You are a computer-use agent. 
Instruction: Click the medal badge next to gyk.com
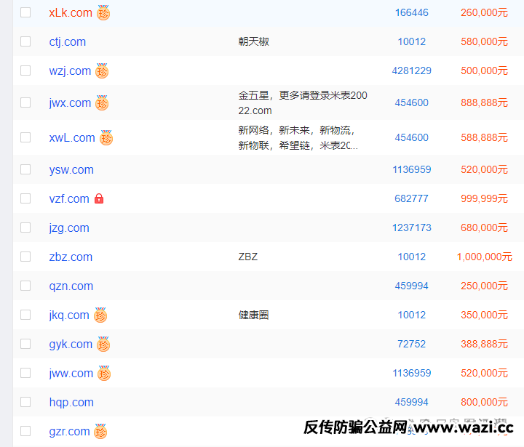103,345
